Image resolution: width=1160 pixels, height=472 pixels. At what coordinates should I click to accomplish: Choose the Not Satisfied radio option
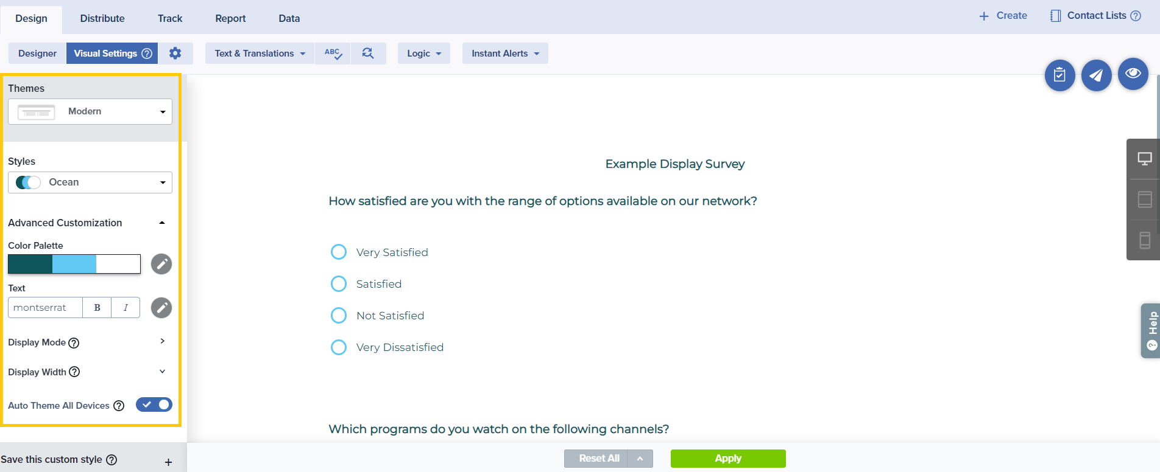coord(339,316)
